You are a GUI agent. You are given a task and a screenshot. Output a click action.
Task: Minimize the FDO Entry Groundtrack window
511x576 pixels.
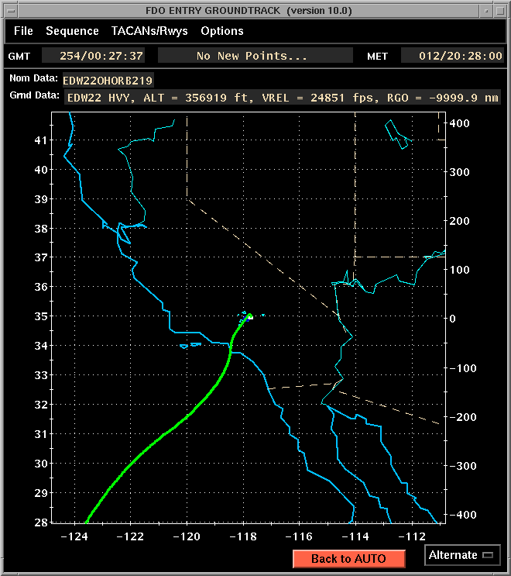point(486,11)
